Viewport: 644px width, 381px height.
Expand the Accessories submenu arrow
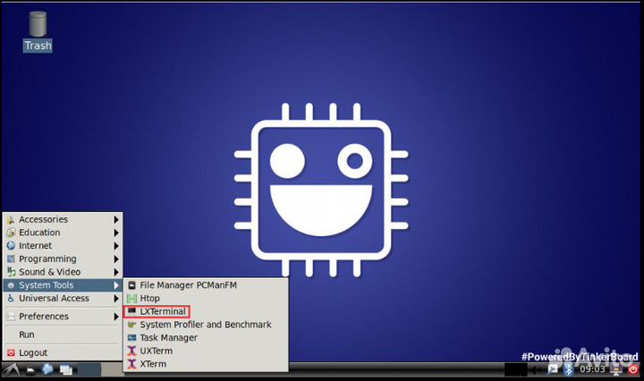[116, 220]
